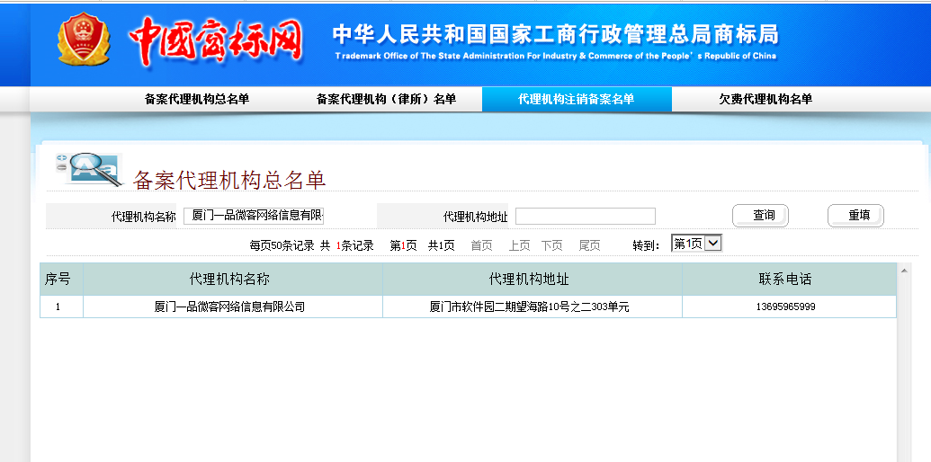Click the 中国商标网 red calligraphy logo
This screenshot has height=462, width=931.
click(215, 41)
